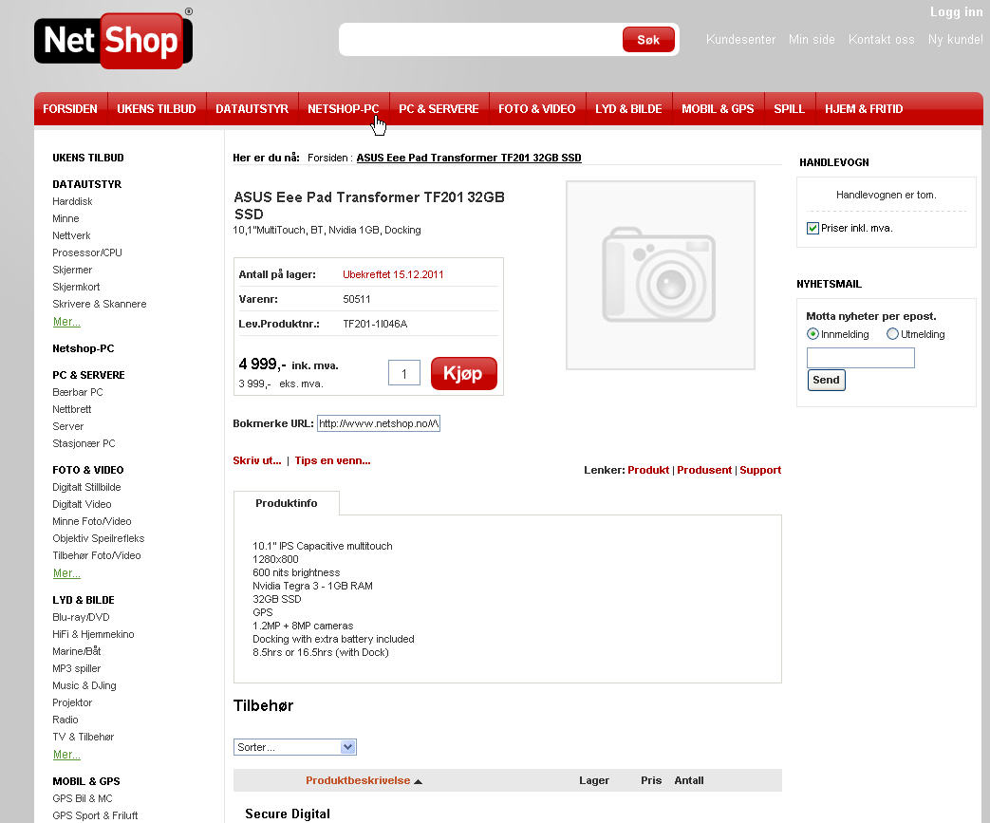Open UKENS TILBUD in navigation bar
The image size is (990, 823).
[157, 108]
